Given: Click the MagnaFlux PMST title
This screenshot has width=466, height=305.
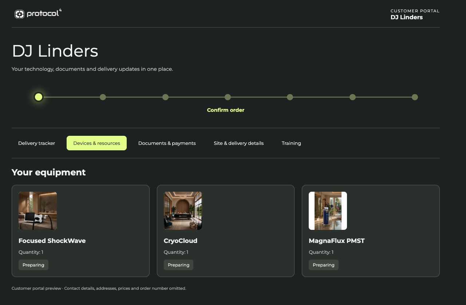Looking at the screenshot, I should coord(337,241).
